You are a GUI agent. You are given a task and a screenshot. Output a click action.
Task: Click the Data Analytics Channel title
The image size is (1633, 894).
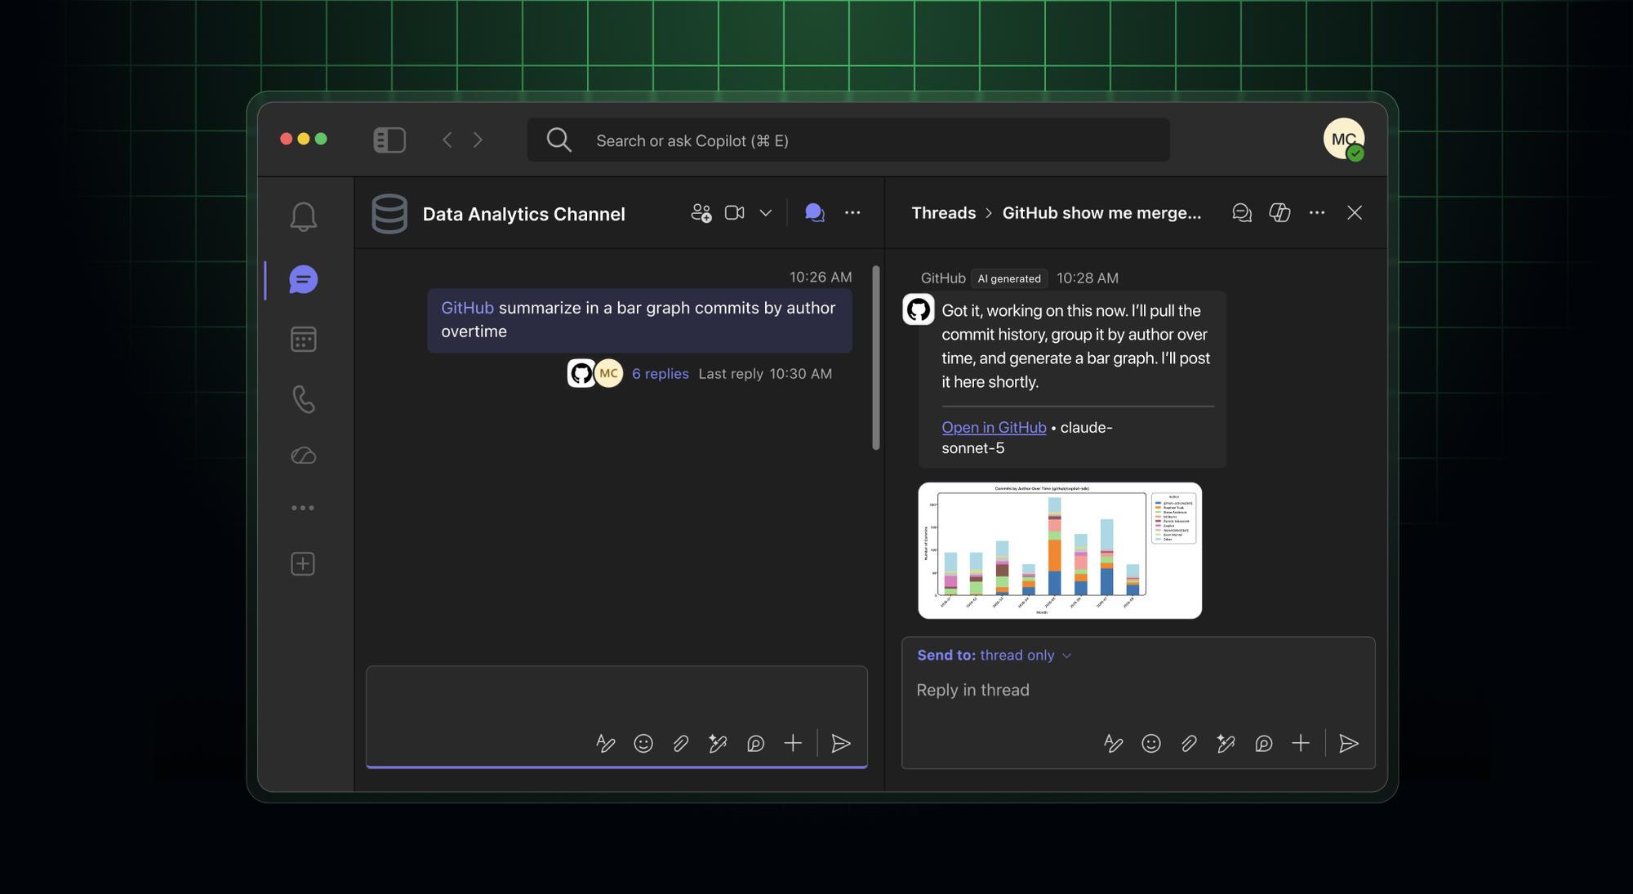(x=523, y=214)
